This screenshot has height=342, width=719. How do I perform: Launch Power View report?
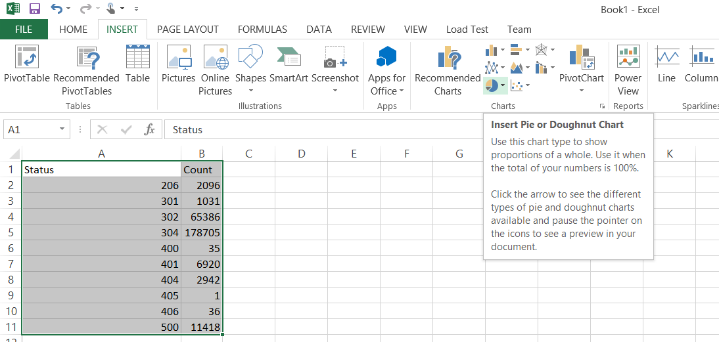point(628,71)
